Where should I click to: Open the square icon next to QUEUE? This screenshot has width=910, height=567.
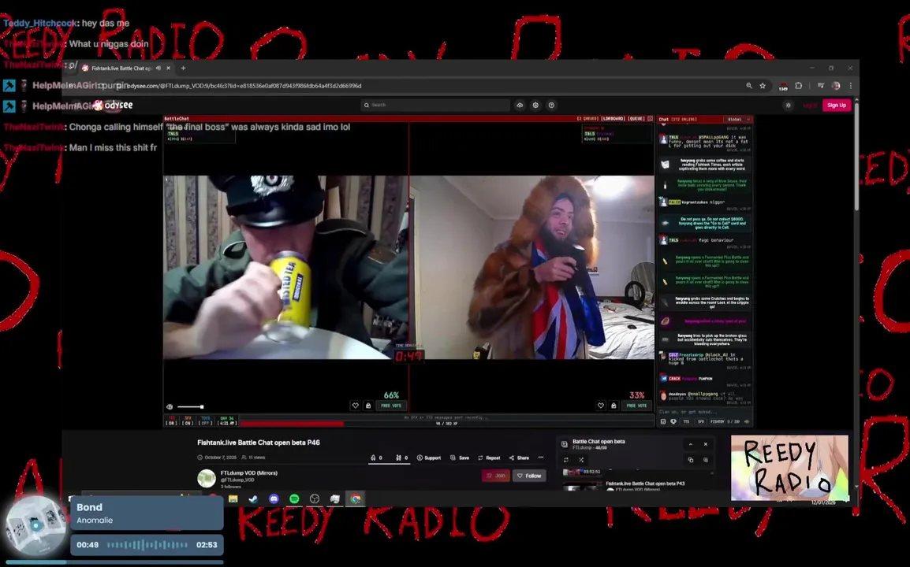pyautogui.click(x=650, y=119)
